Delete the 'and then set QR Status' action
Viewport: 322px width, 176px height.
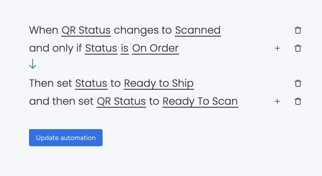click(x=297, y=101)
